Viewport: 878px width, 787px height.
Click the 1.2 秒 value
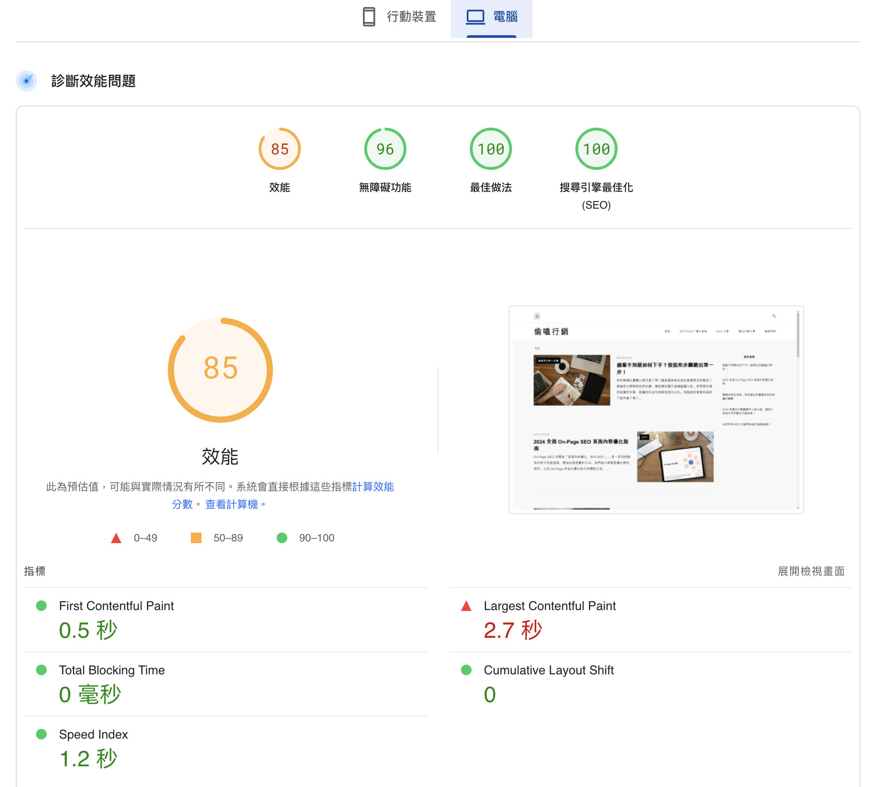(x=88, y=759)
